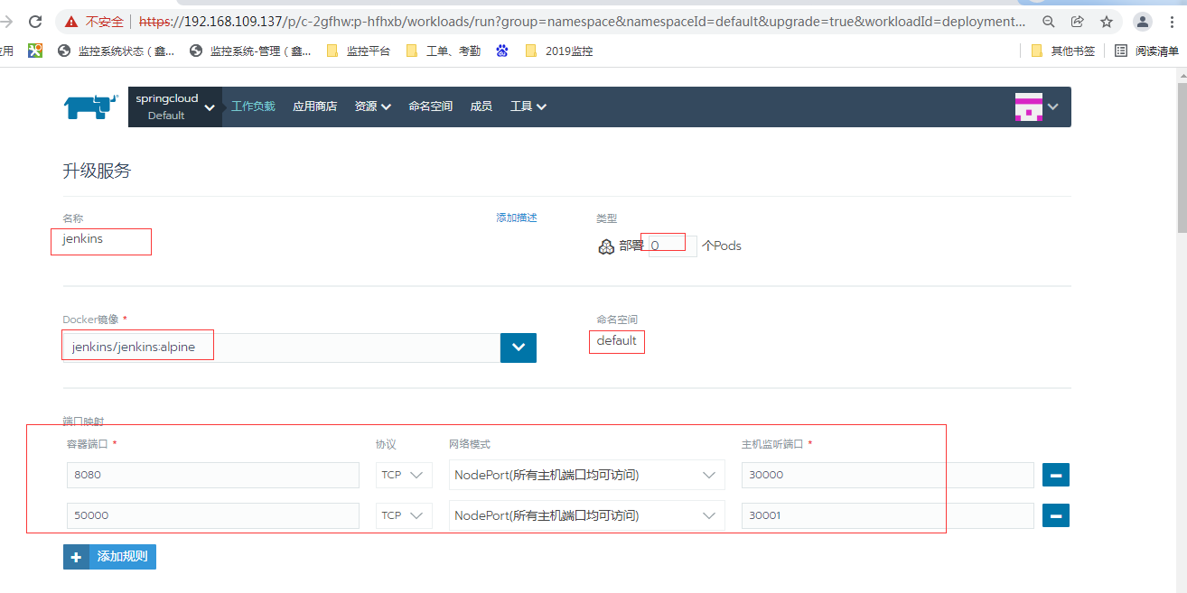Open the 监控系统状态 bookmark
1187x593 pixels.
pyautogui.click(x=117, y=51)
